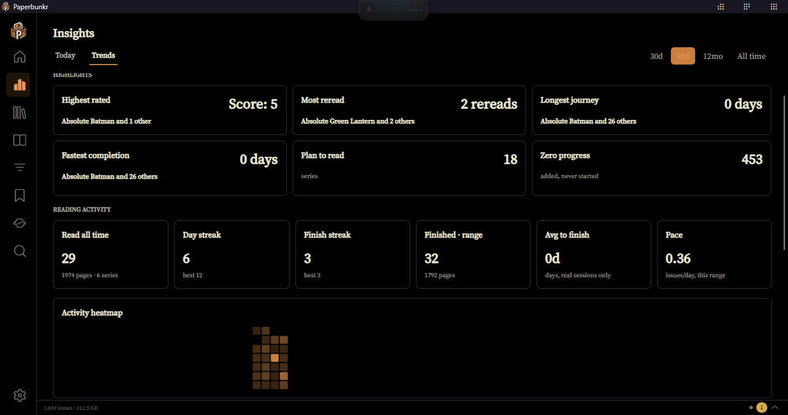Click the Finish streak stat card

(352, 254)
